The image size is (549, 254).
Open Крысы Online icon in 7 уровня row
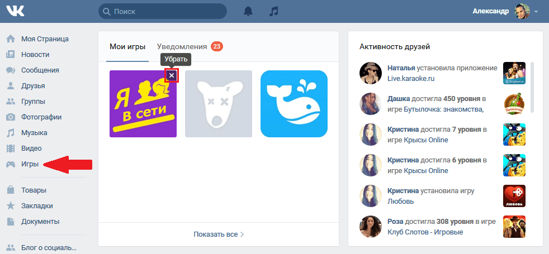tap(514, 135)
